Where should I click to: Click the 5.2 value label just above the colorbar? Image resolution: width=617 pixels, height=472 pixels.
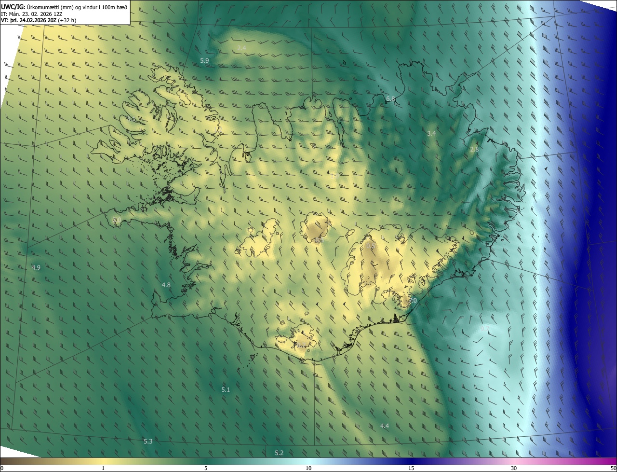pyautogui.click(x=279, y=453)
